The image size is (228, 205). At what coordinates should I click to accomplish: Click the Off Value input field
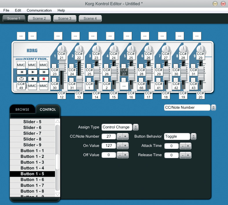(x=109, y=155)
